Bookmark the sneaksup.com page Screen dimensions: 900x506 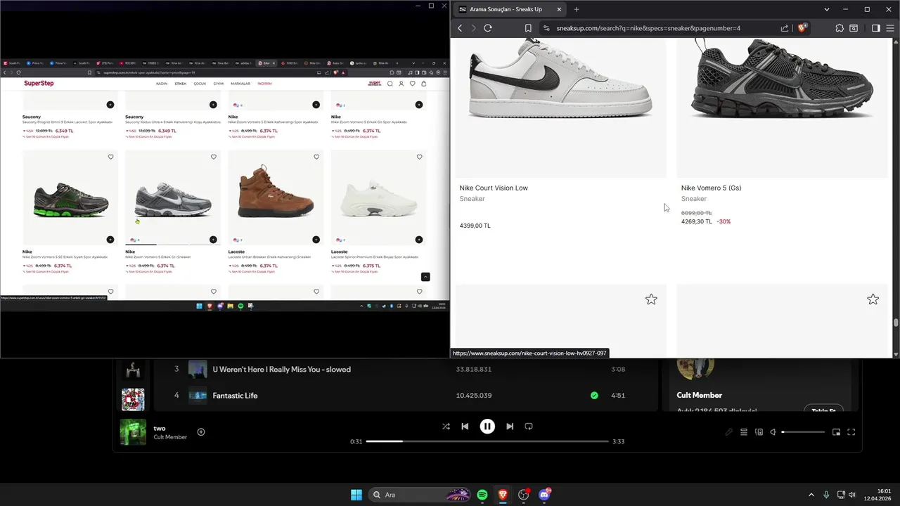[x=528, y=28]
